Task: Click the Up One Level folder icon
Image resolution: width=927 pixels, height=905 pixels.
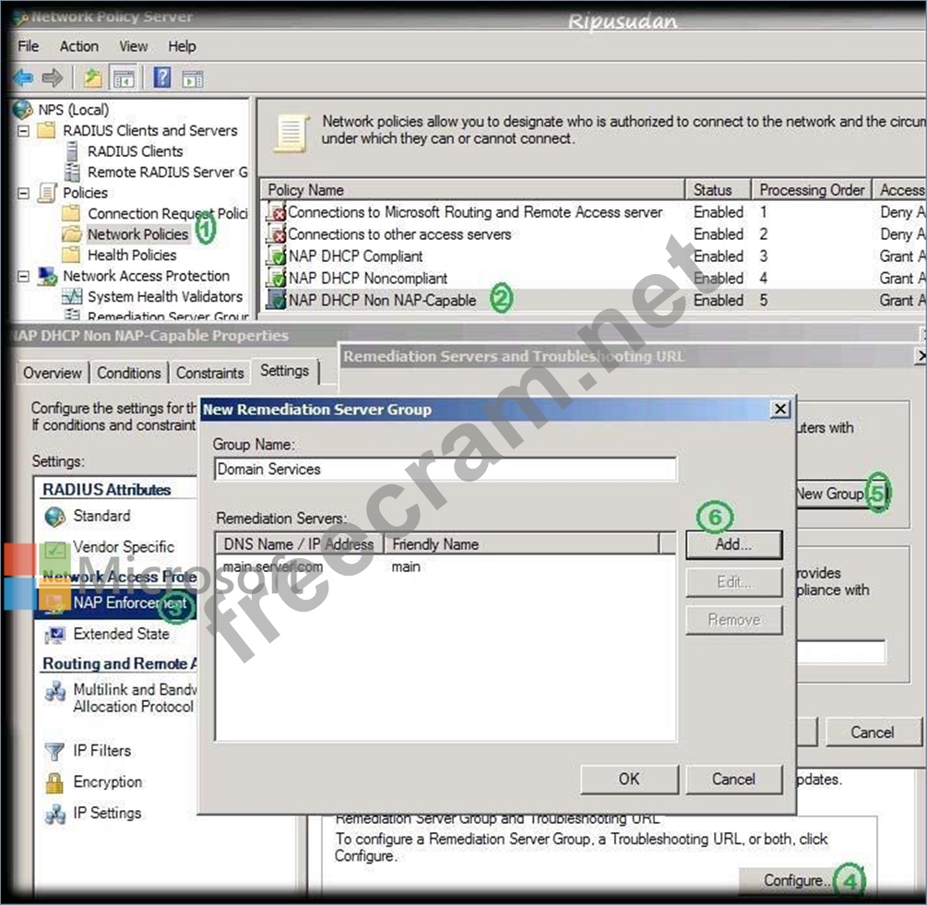Action: tap(93, 78)
